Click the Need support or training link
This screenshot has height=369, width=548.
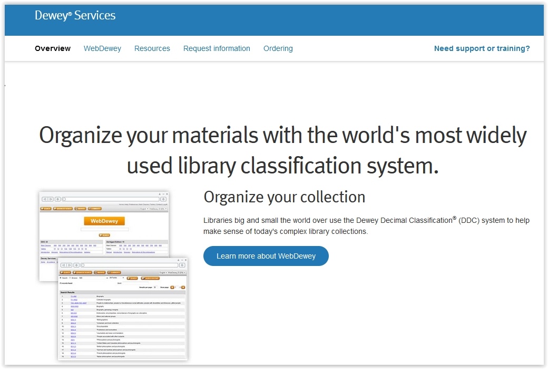[x=482, y=48]
